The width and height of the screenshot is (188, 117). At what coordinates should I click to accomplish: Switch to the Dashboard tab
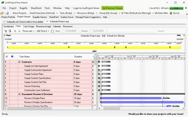pos(8,27)
